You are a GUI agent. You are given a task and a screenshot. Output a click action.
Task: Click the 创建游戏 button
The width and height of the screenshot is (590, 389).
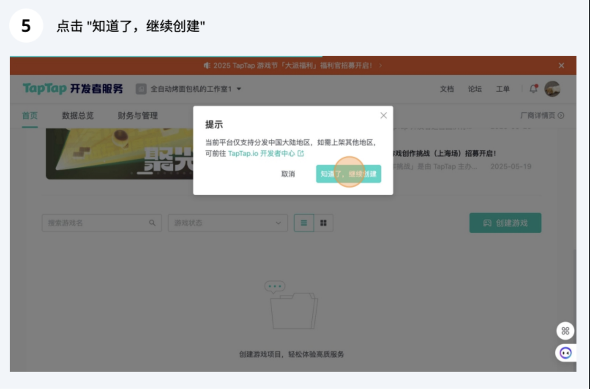505,223
